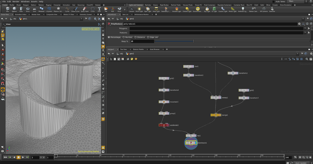Viewport: 313px width, 164px height.
Task: Select the polyreduce1 node
Action: 191,143
